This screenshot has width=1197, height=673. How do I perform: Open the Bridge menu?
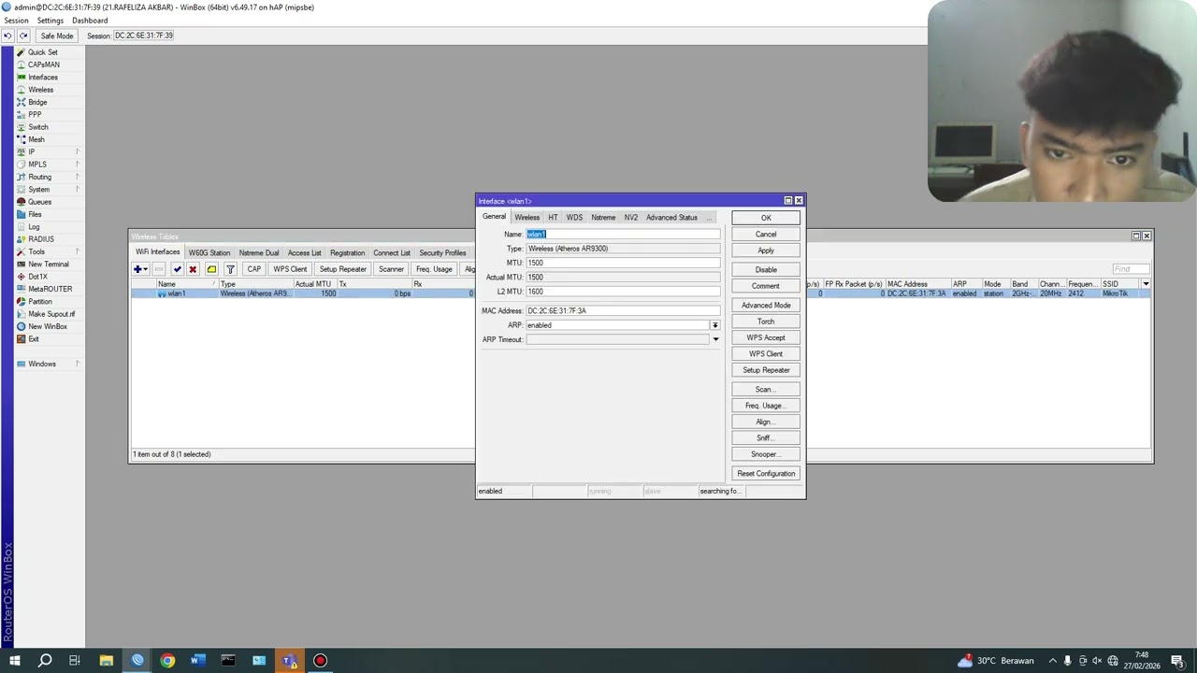pyautogui.click(x=37, y=102)
